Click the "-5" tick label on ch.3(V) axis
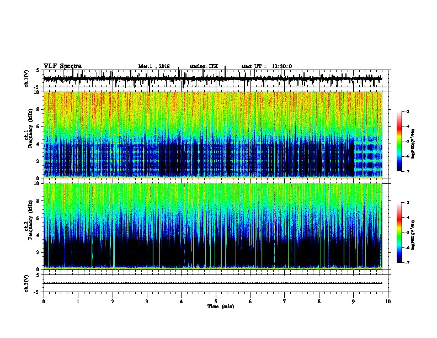 37,292
